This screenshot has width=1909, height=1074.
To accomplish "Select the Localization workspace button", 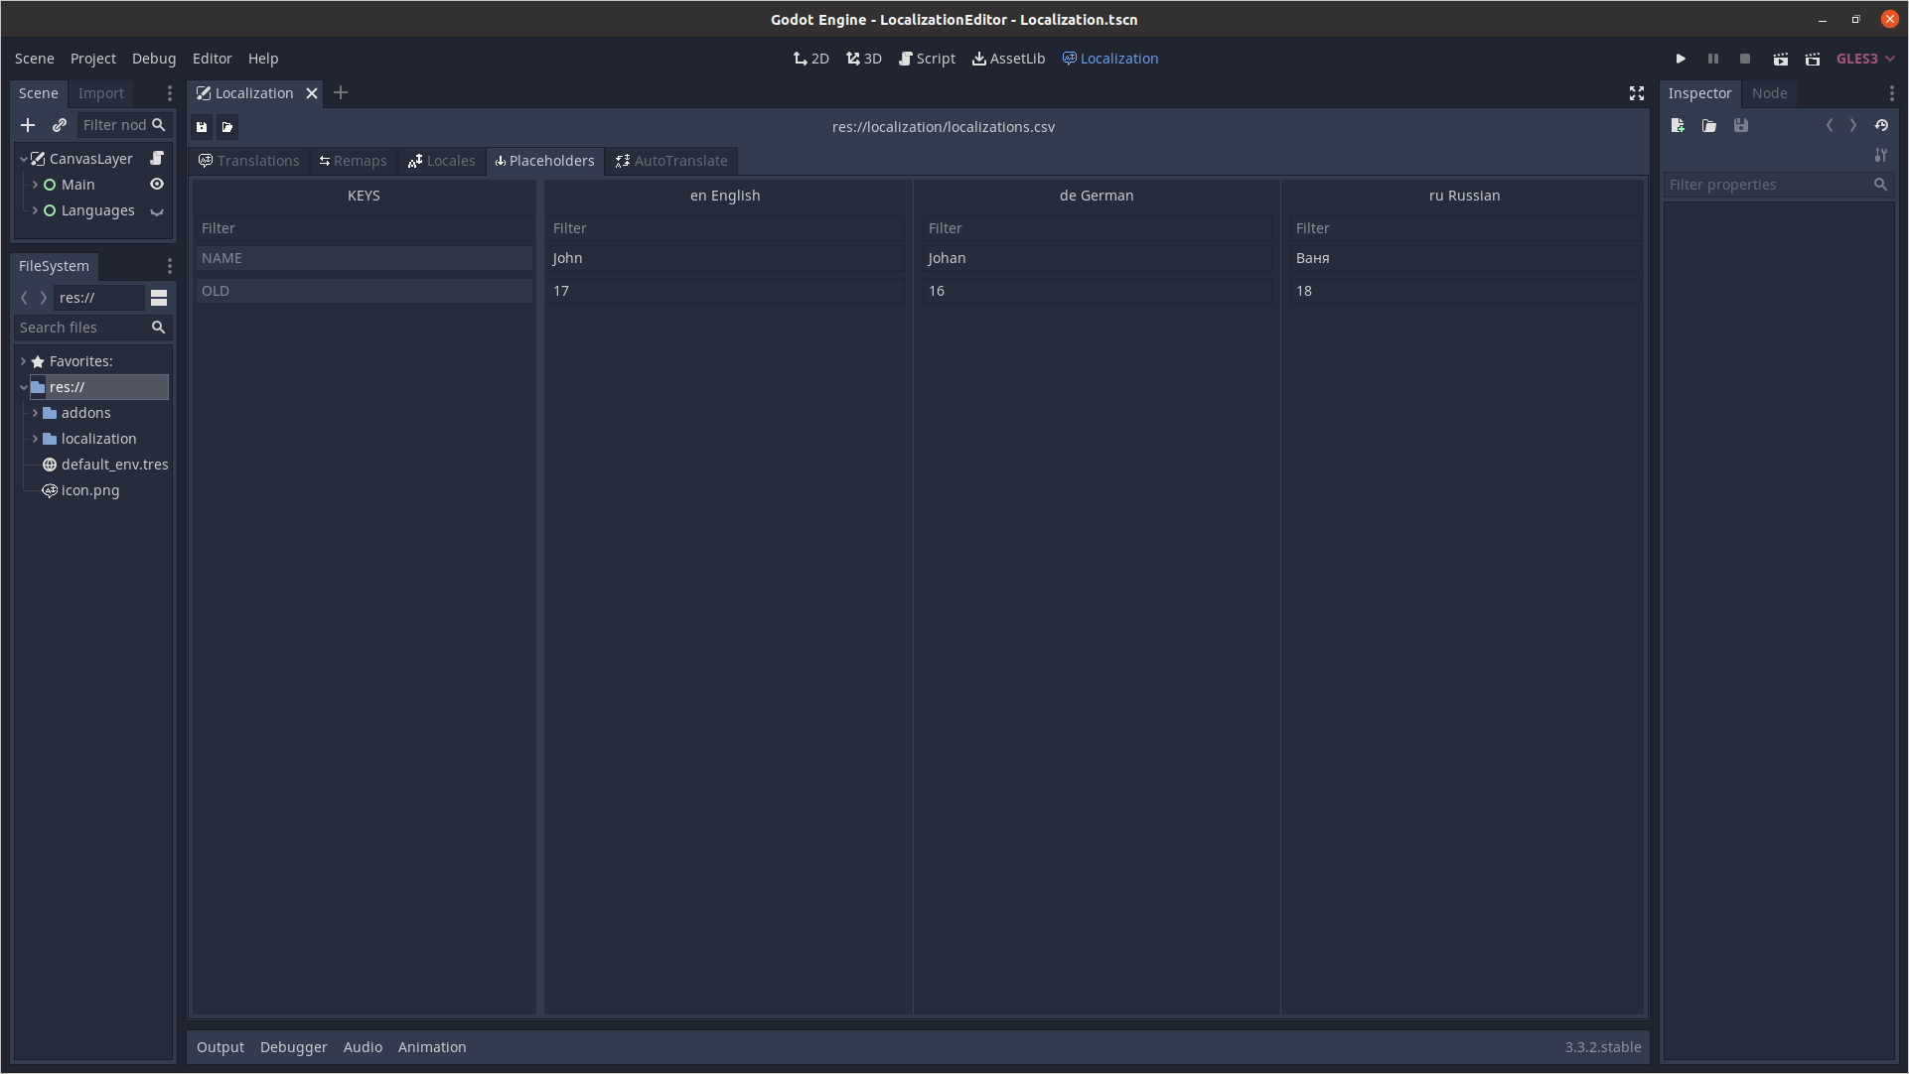I will coord(1110,59).
